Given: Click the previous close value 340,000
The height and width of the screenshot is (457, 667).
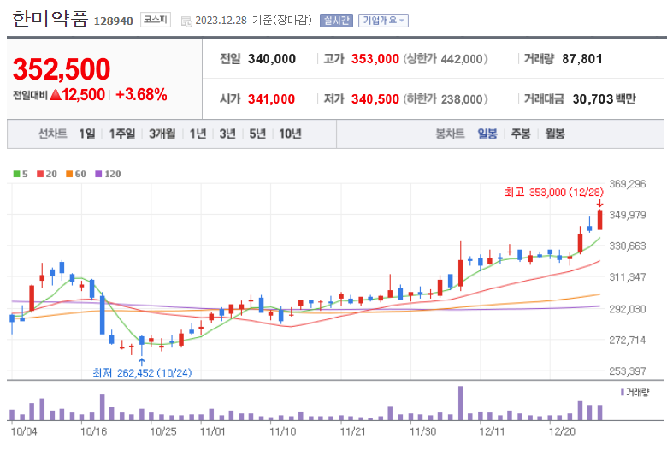Looking at the screenshot, I should [272, 59].
